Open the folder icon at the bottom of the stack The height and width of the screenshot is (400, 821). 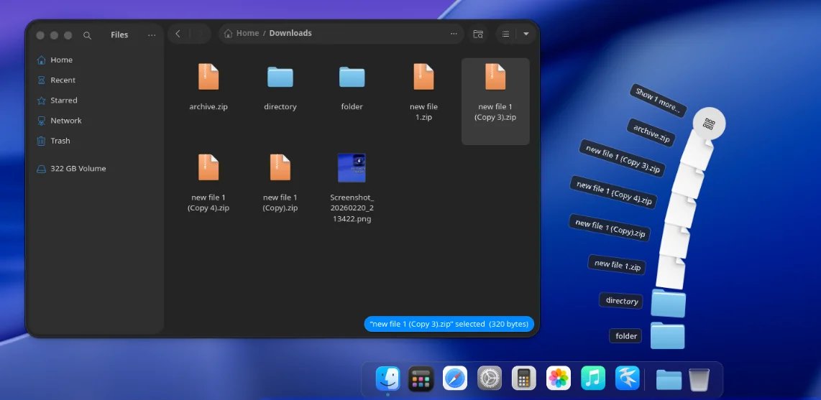[668, 335]
